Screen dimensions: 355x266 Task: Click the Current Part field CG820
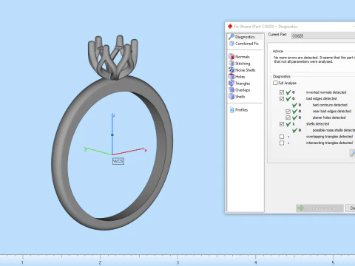(x=323, y=36)
